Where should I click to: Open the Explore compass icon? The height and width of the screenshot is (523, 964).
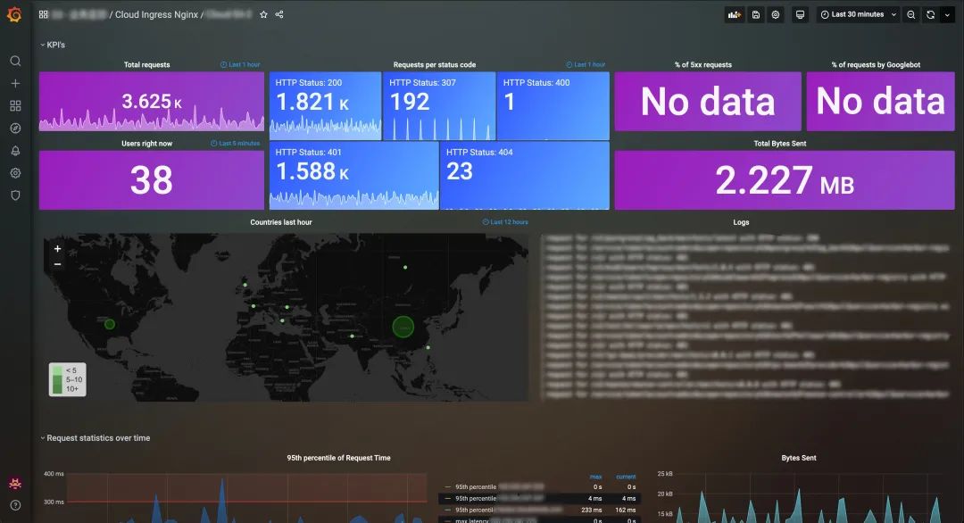coord(15,129)
